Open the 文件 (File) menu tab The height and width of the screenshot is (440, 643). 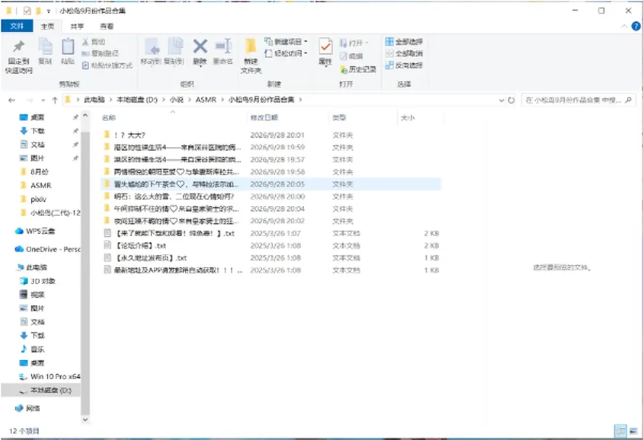17,26
